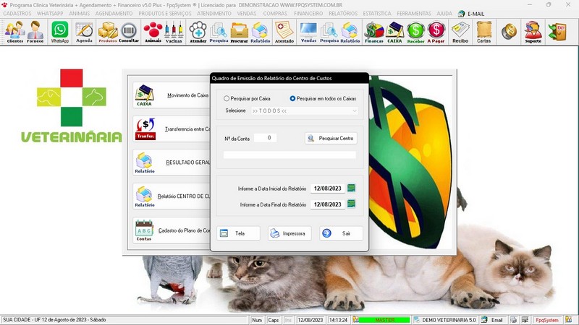Click the Impressora print button
This screenshot has height=325, width=579.
click(x=289, y=233)
